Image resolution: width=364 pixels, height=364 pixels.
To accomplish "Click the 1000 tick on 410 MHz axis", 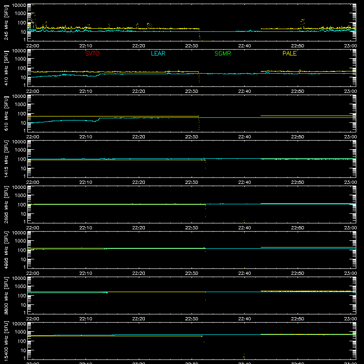I will pos(20,59).
